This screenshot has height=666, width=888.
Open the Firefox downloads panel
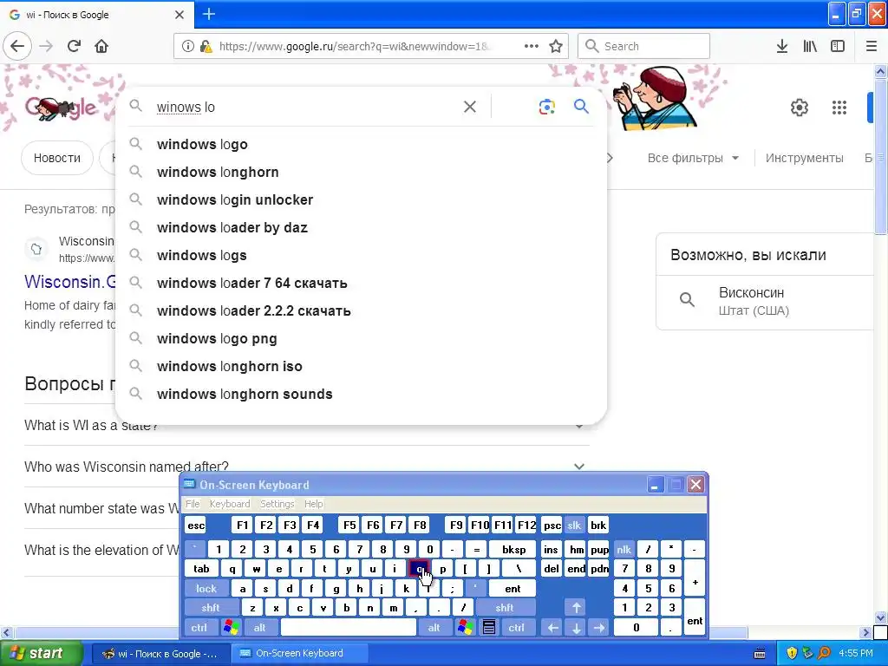pyautogui.click(x=782, y=46)
